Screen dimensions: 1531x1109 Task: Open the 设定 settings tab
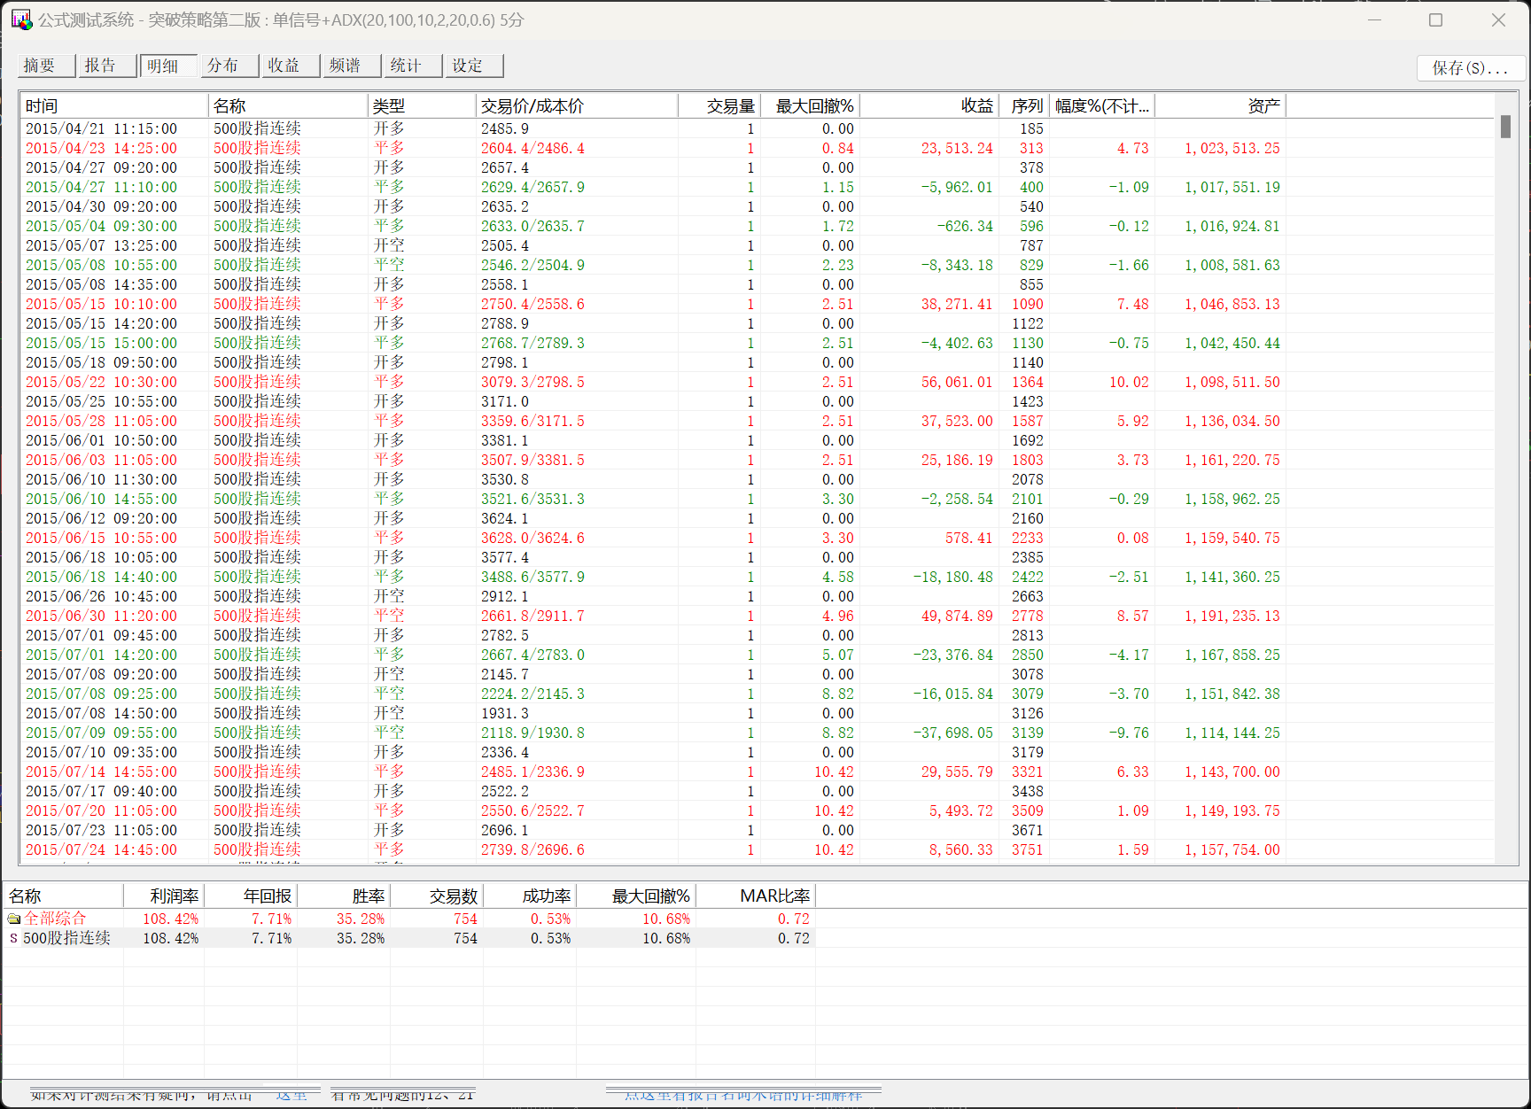[x=474, y=66]
